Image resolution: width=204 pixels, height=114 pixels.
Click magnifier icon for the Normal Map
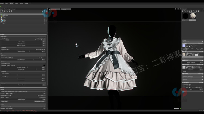click(x=188, y=47)
